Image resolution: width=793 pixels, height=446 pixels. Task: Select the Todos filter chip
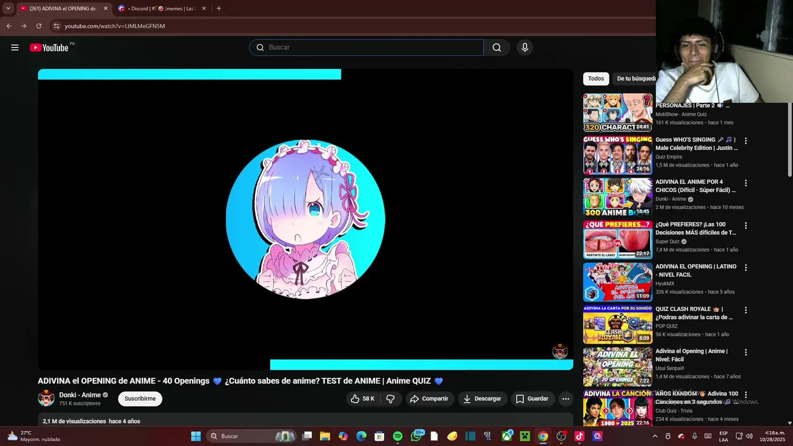pos(596,79)
